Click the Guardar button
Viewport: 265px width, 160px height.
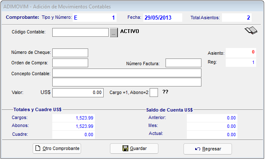[x=134, y=148]
